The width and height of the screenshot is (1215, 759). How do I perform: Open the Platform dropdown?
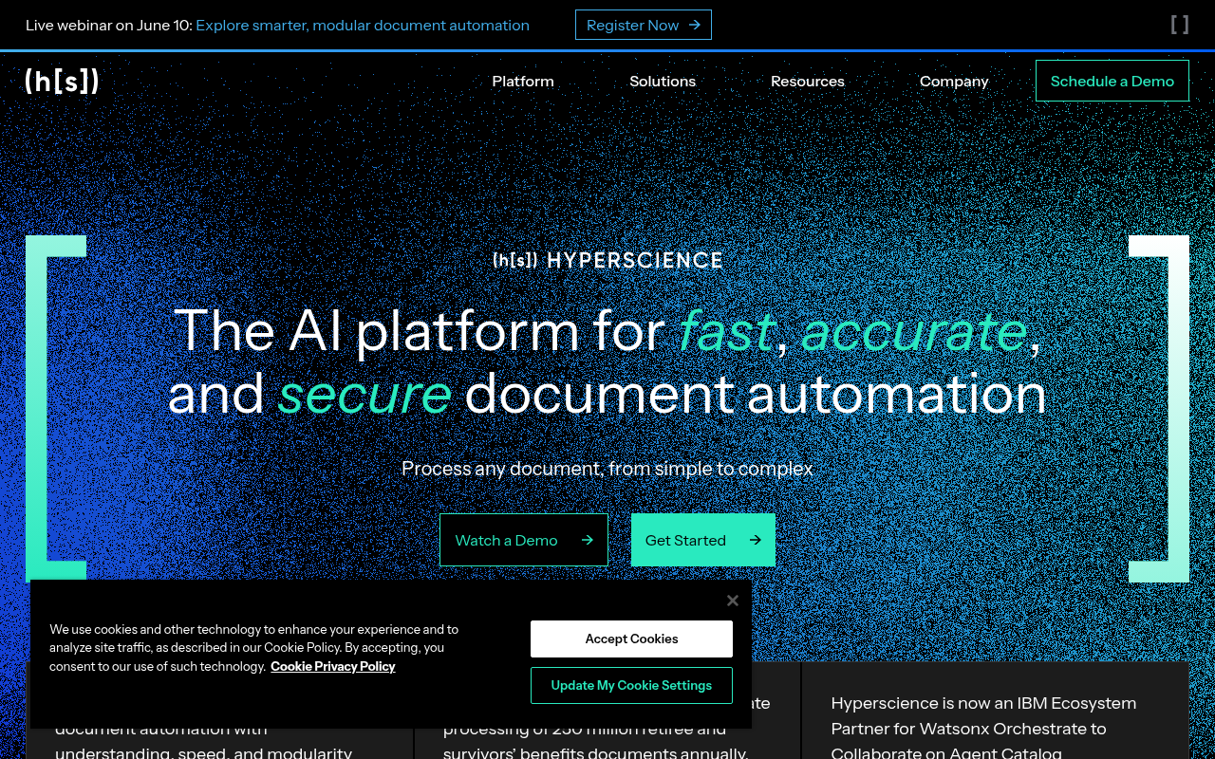523,81
